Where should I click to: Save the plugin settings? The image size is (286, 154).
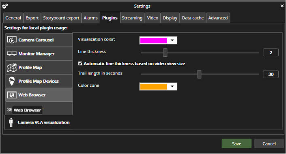237,143
